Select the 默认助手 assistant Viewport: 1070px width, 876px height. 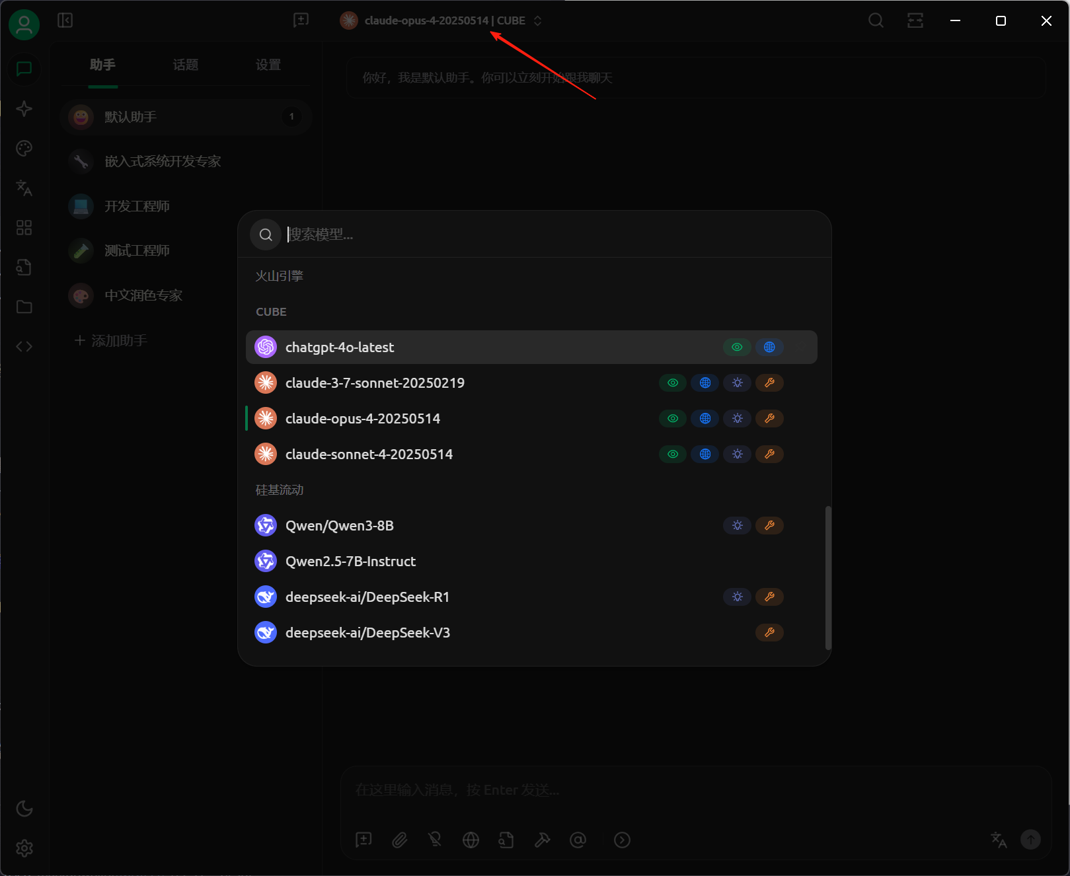[x=186, y=117]
